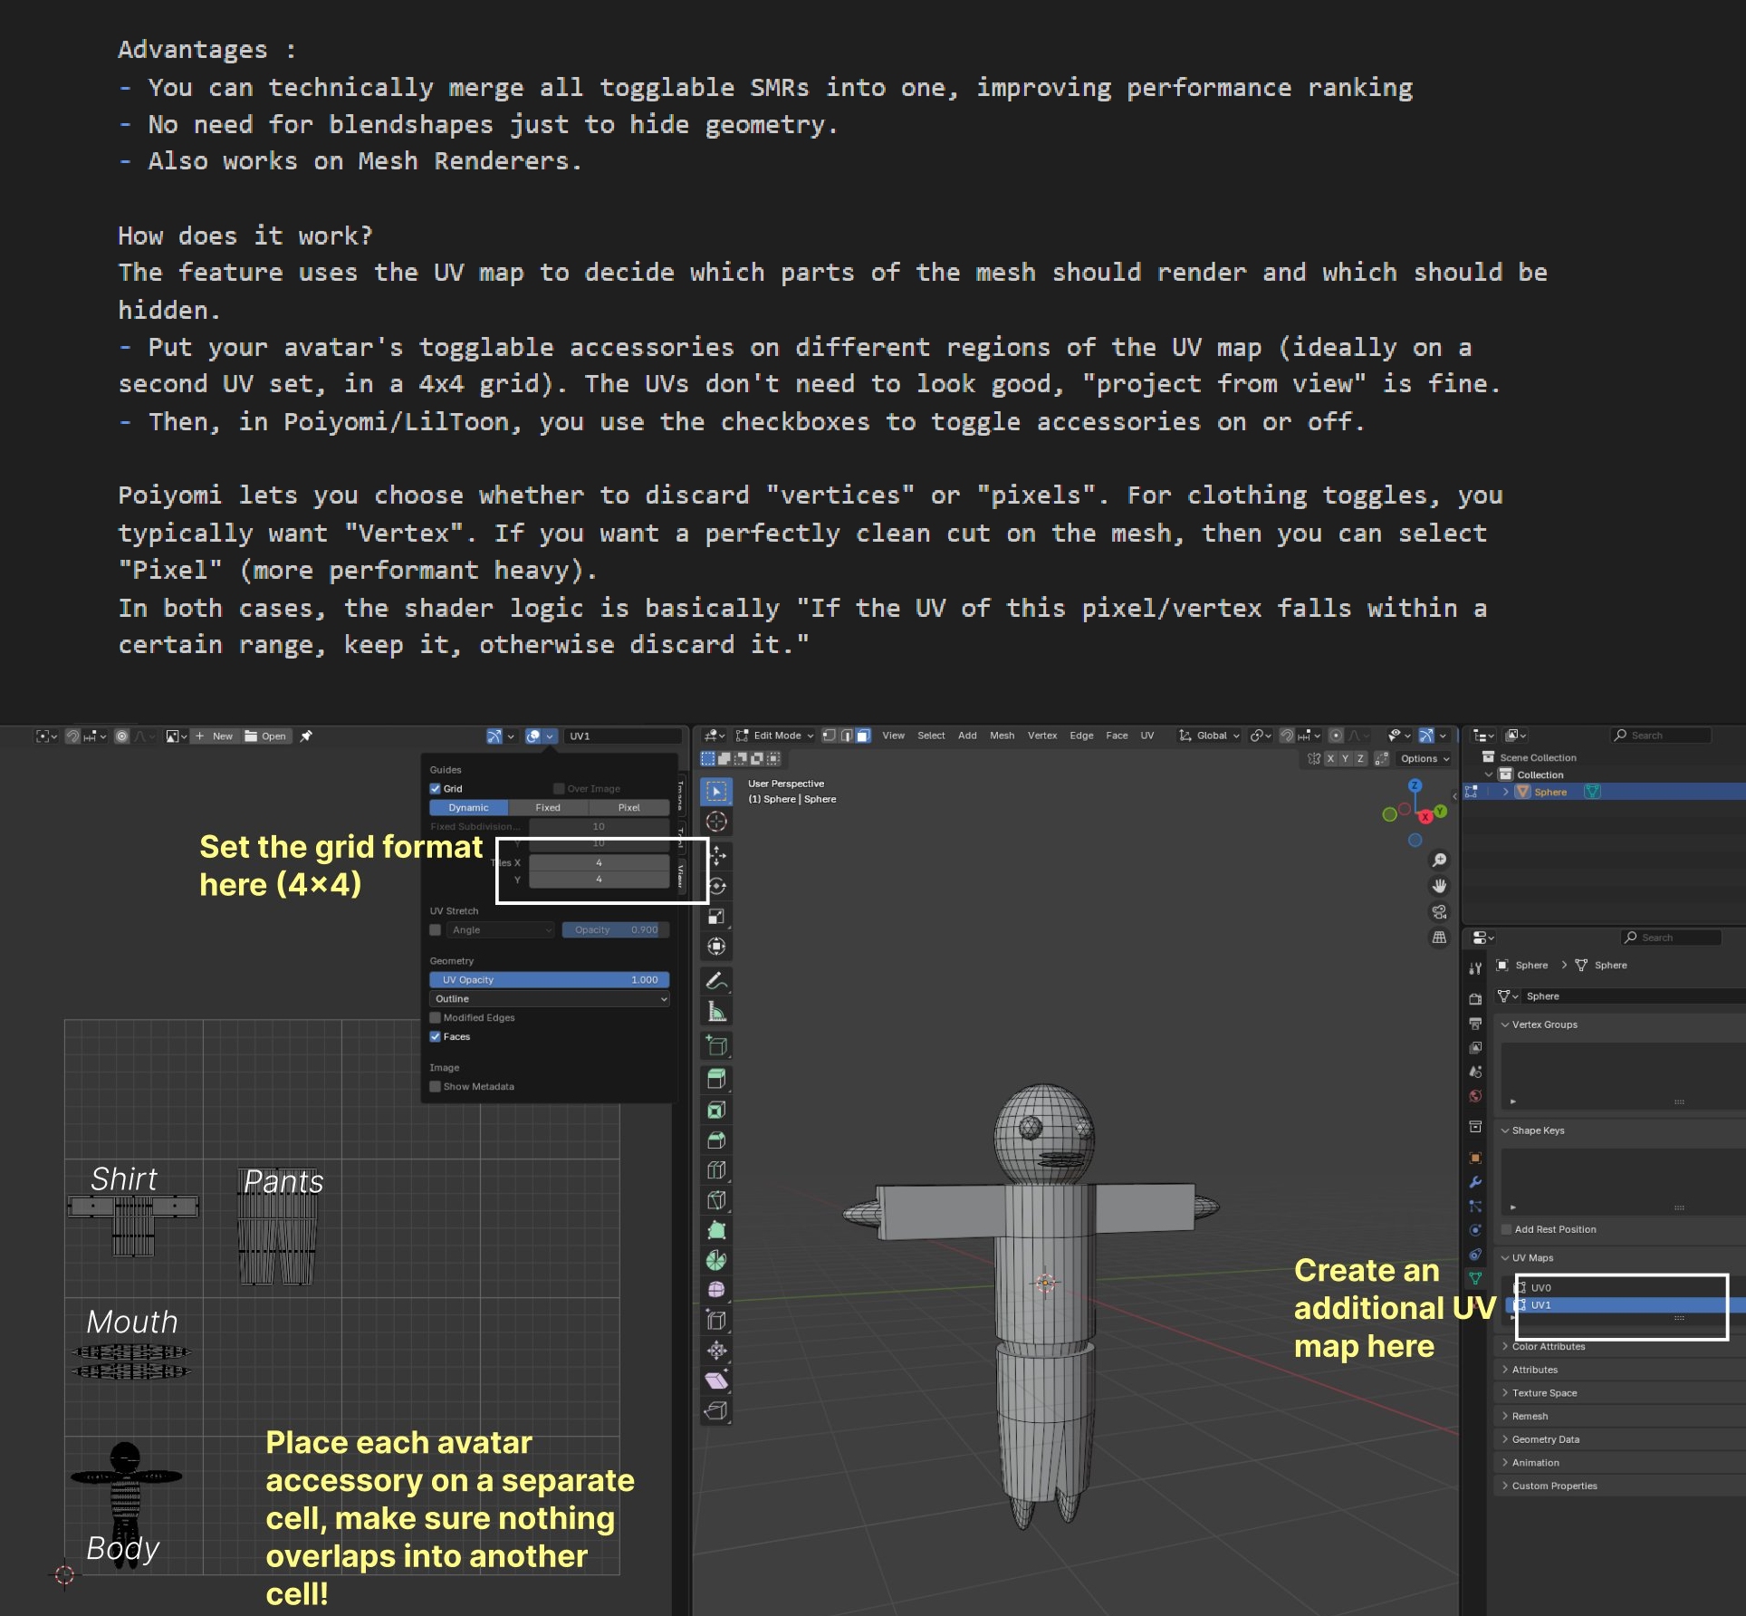Toggle camera view icon in viewport
1746x1616 pixels.
tap(1439, 911)
